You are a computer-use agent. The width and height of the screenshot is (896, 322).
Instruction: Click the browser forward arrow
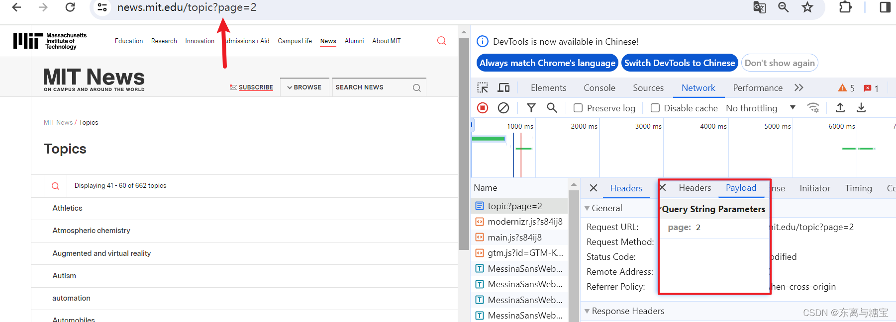pyautogui.click(x=43, y=7)
